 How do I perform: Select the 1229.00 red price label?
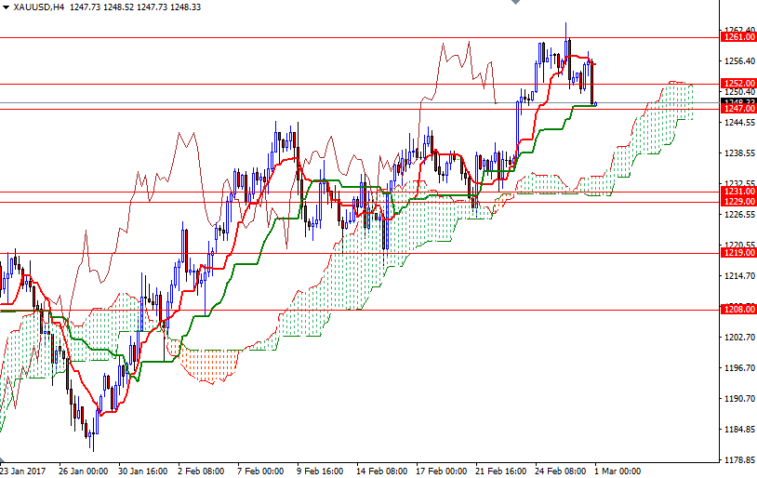[x=738, y=201]
